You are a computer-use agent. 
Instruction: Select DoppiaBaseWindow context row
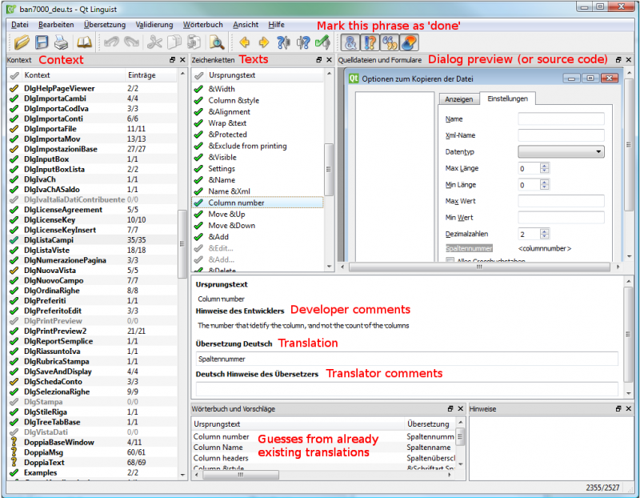(x=92, y=442)
